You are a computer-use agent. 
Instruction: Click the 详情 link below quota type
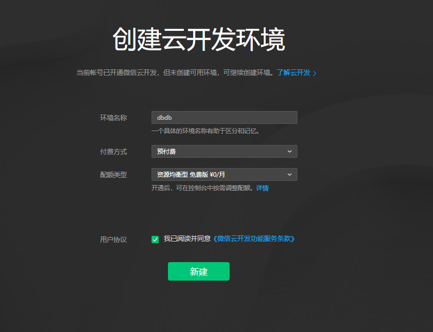click(x=262, y=188)
